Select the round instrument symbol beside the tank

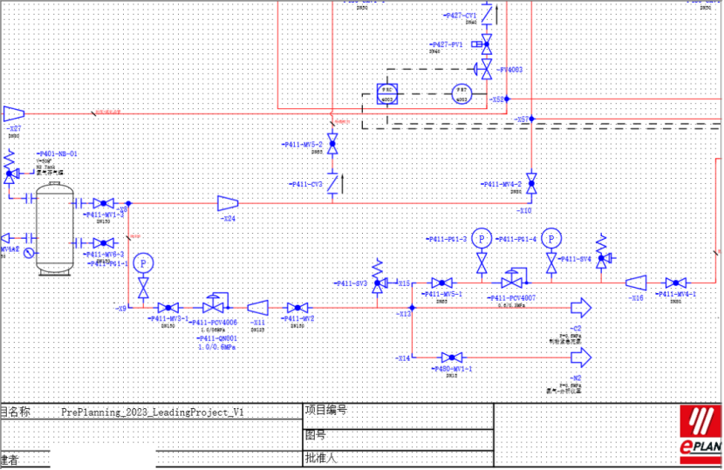click(29, 253)
